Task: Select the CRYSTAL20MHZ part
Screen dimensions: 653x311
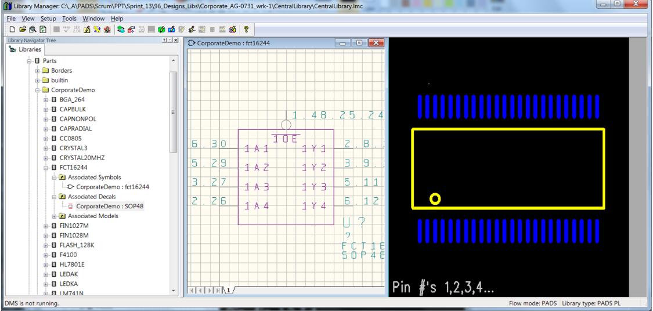Action: click(82, 158)
